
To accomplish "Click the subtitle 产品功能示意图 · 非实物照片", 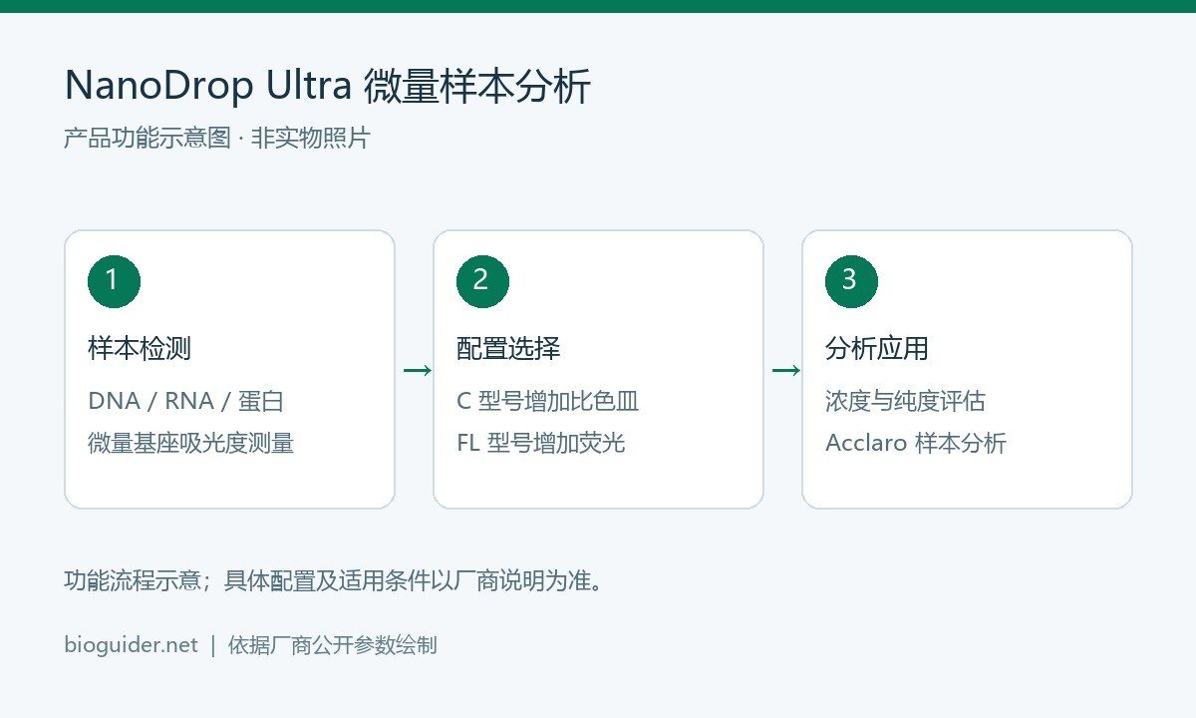I will coord(217,139).
